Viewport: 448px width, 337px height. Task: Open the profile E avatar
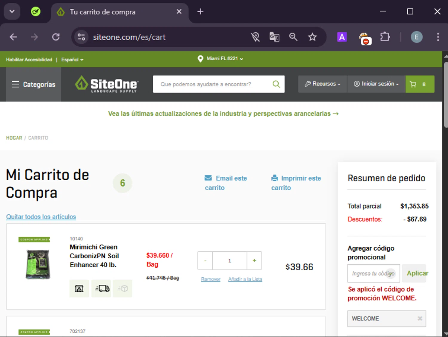(x=417, y=37)
